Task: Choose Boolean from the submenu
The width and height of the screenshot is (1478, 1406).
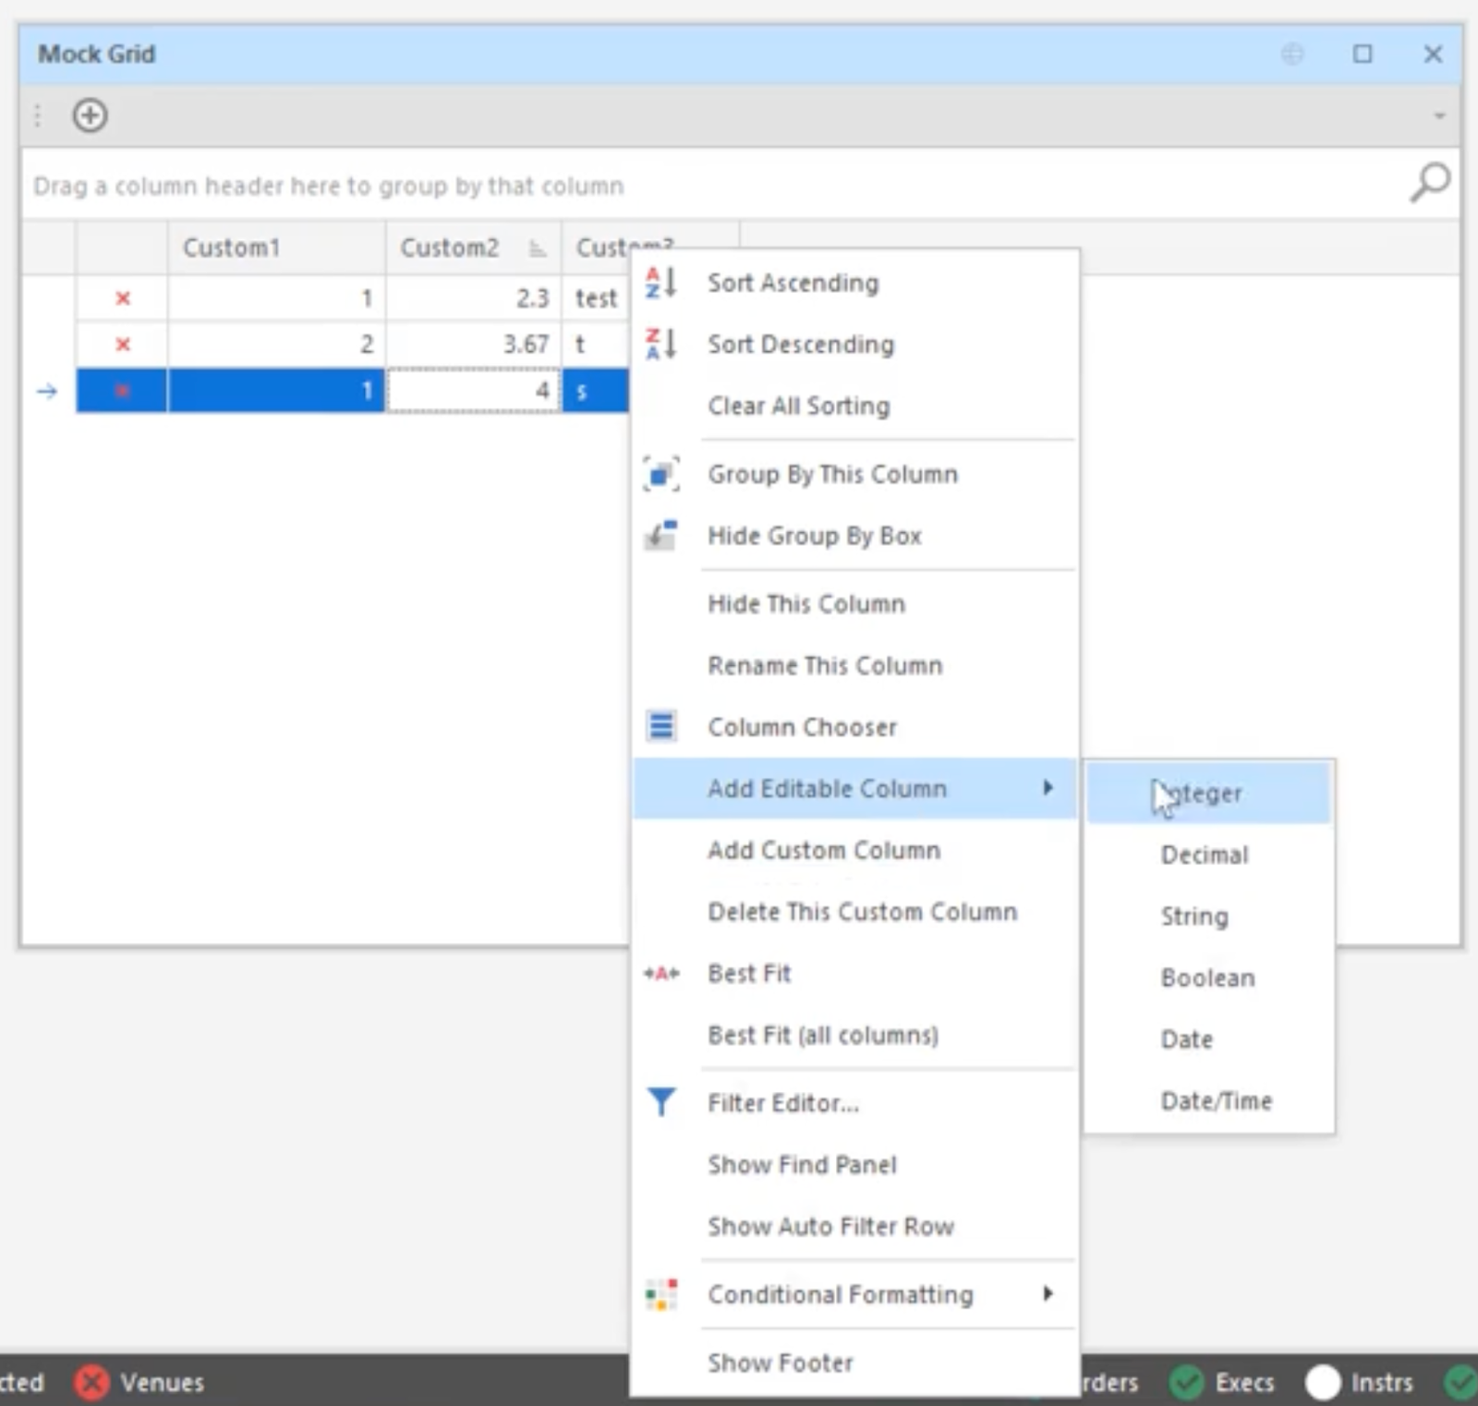Action: click(x=1207, y=978)
